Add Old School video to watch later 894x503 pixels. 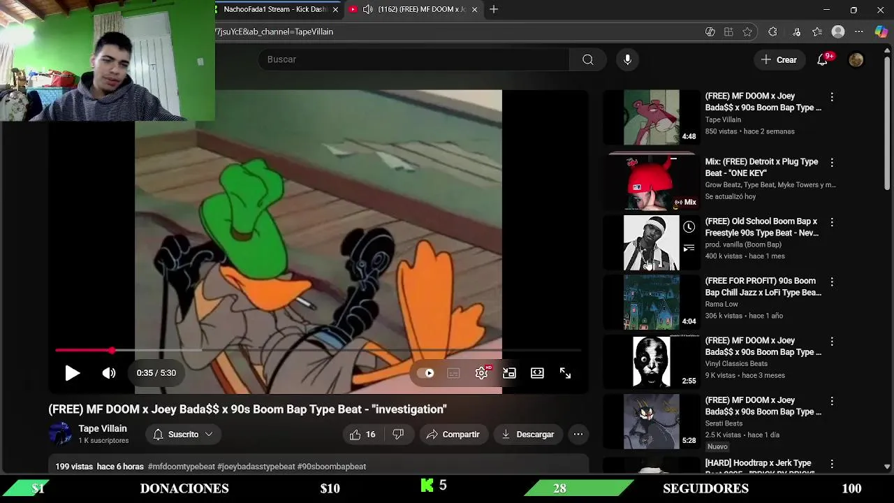(689, 226)
